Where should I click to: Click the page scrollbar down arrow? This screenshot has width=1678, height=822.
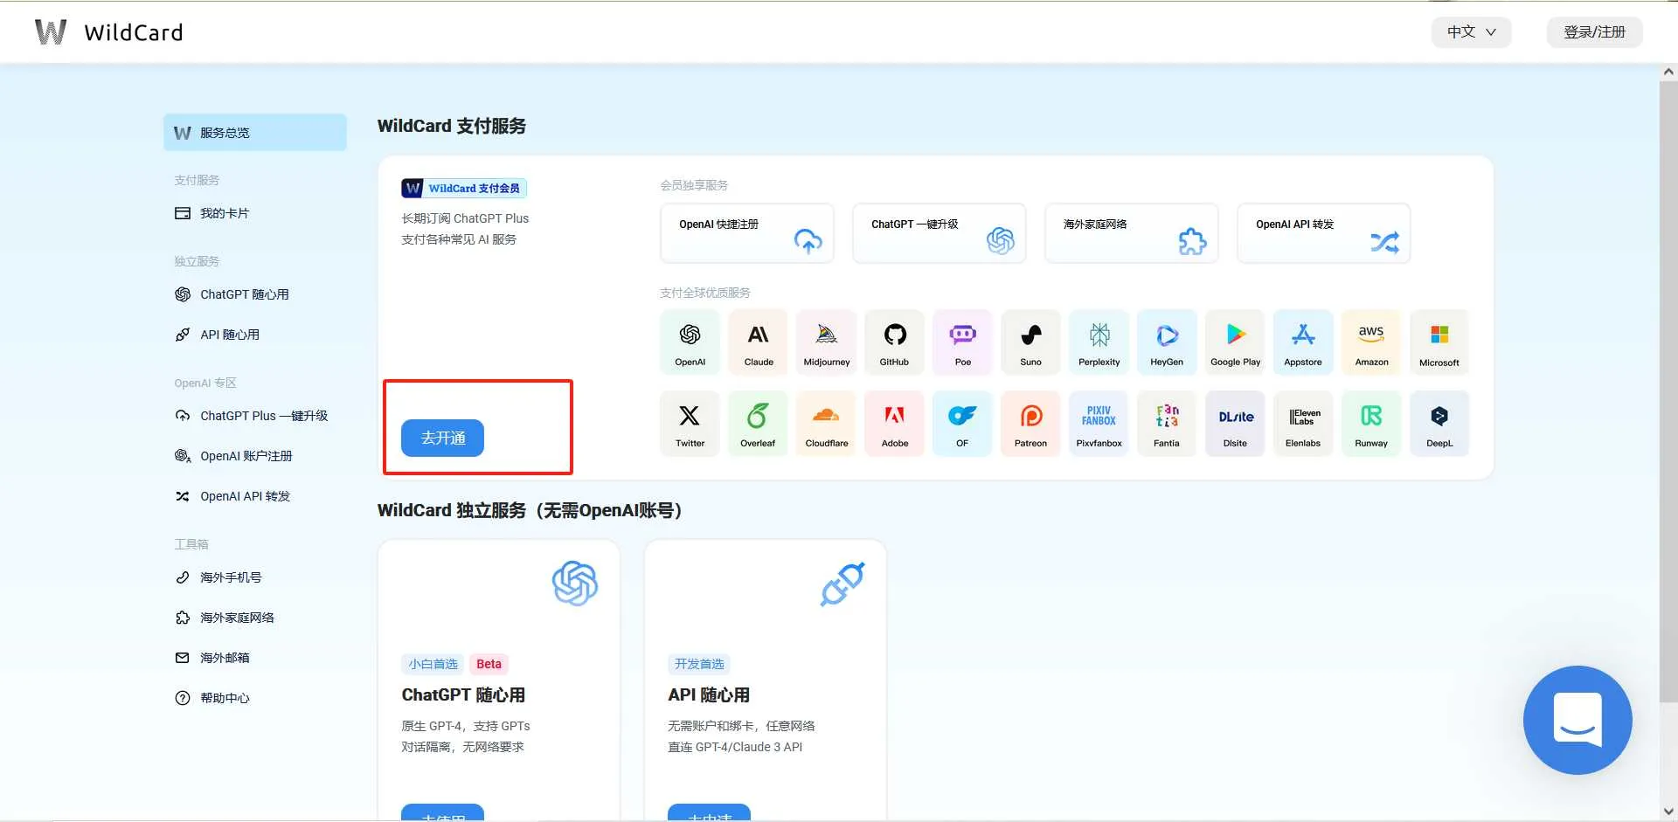click(x=1668, y=812)
